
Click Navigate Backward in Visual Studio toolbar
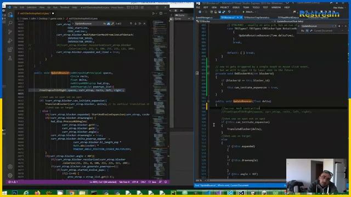[200, 12]
